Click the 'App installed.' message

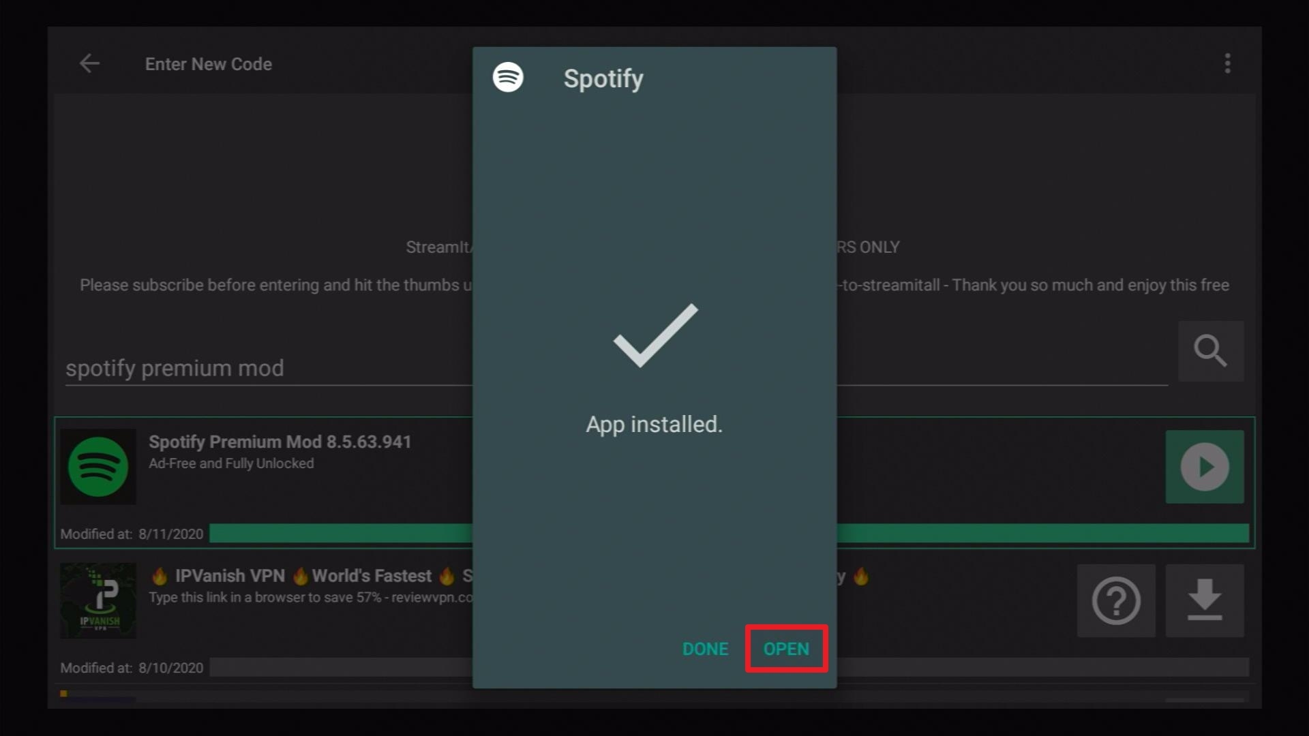[654, 425]
